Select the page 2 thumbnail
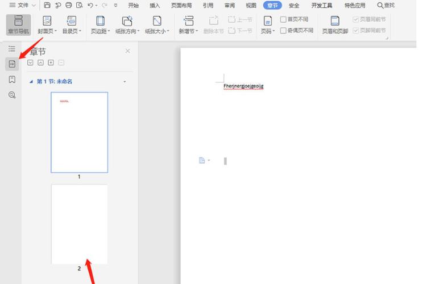 79,224
